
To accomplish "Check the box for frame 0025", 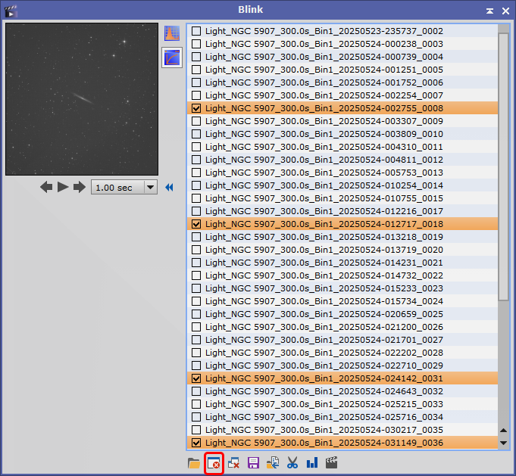I will tap(196, 314).
